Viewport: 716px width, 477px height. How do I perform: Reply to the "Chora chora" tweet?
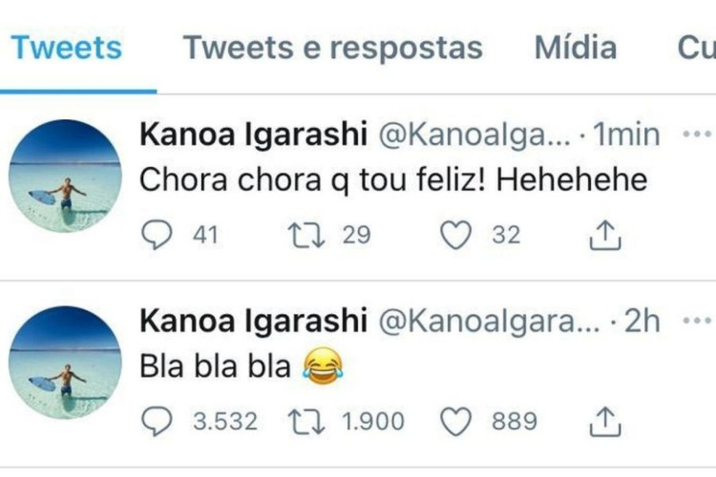(x=156, y=235)
